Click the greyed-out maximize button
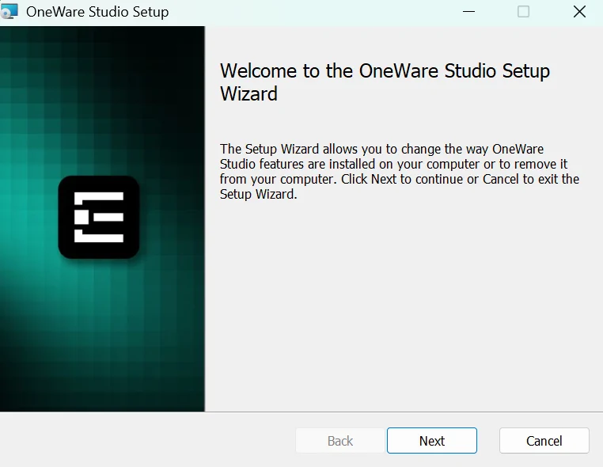The width and height of the screenshot is (603, 467). (x=523, y=12)
